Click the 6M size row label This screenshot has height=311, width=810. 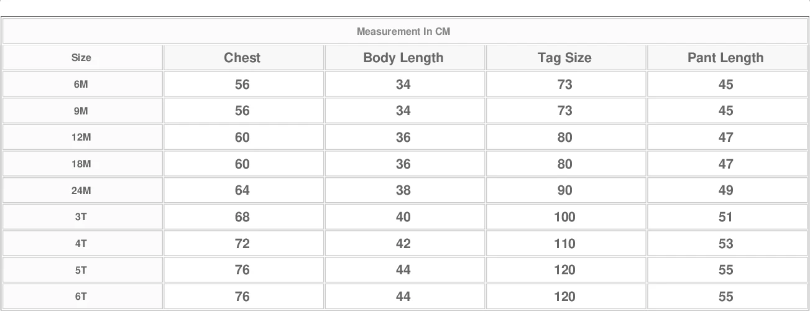pyautogui.click(x=81, y=85)
